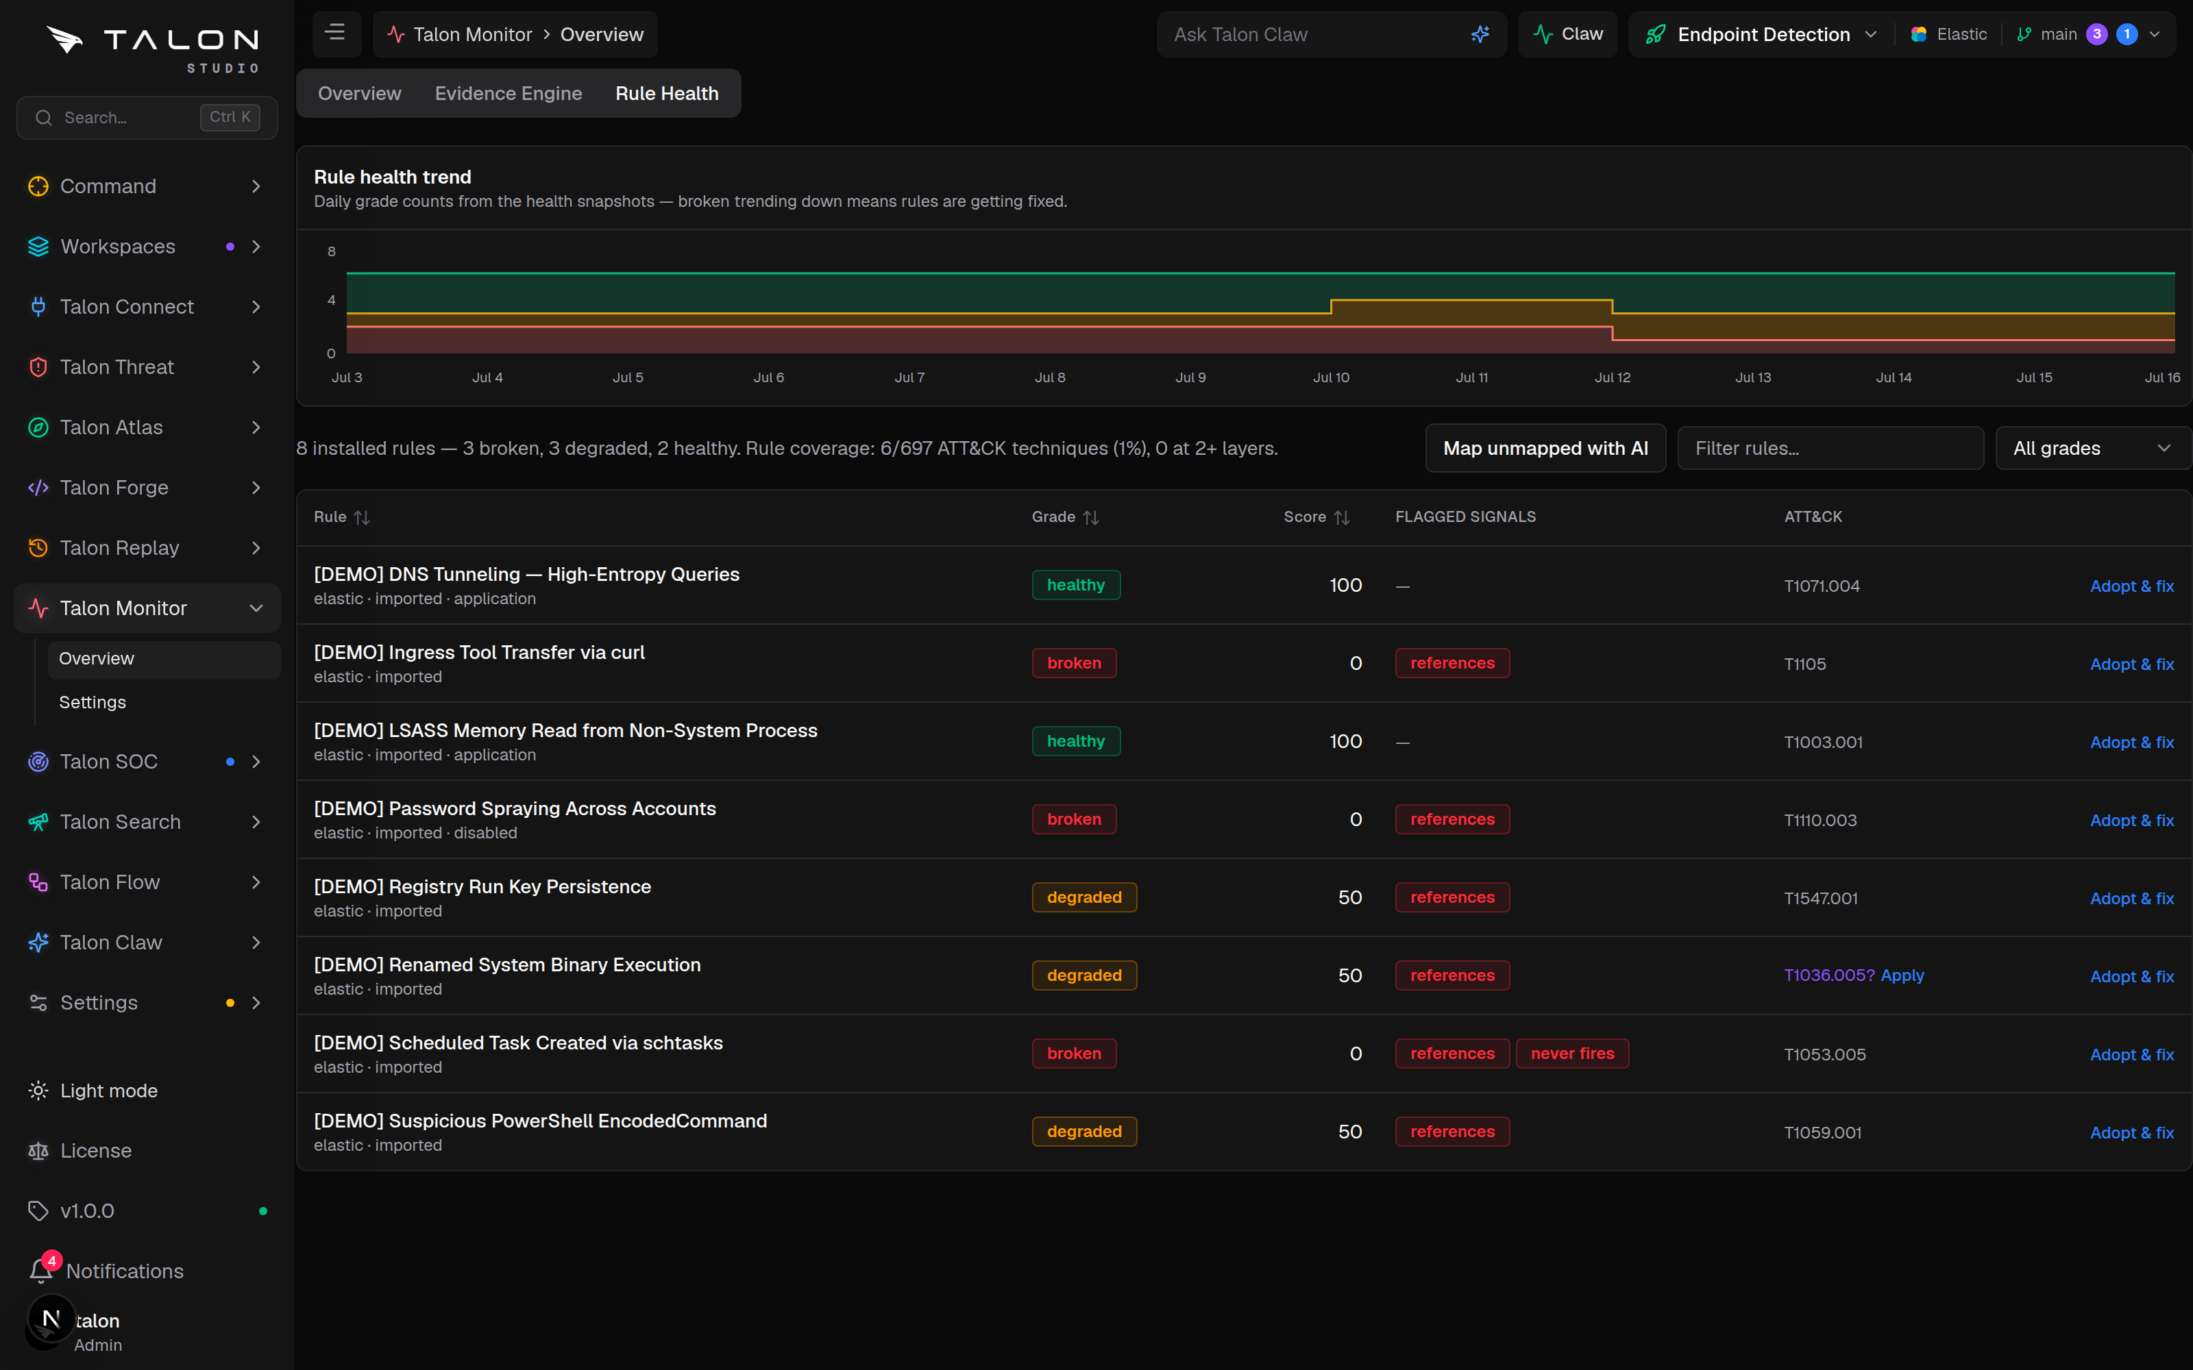The width and height of the screenshot is (2193, 1370).
Task: Sort table by Grade column arrows
Action: point(1091,517)
